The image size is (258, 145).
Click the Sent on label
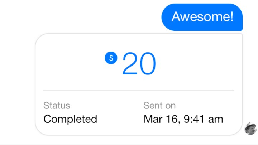[159, 105]
